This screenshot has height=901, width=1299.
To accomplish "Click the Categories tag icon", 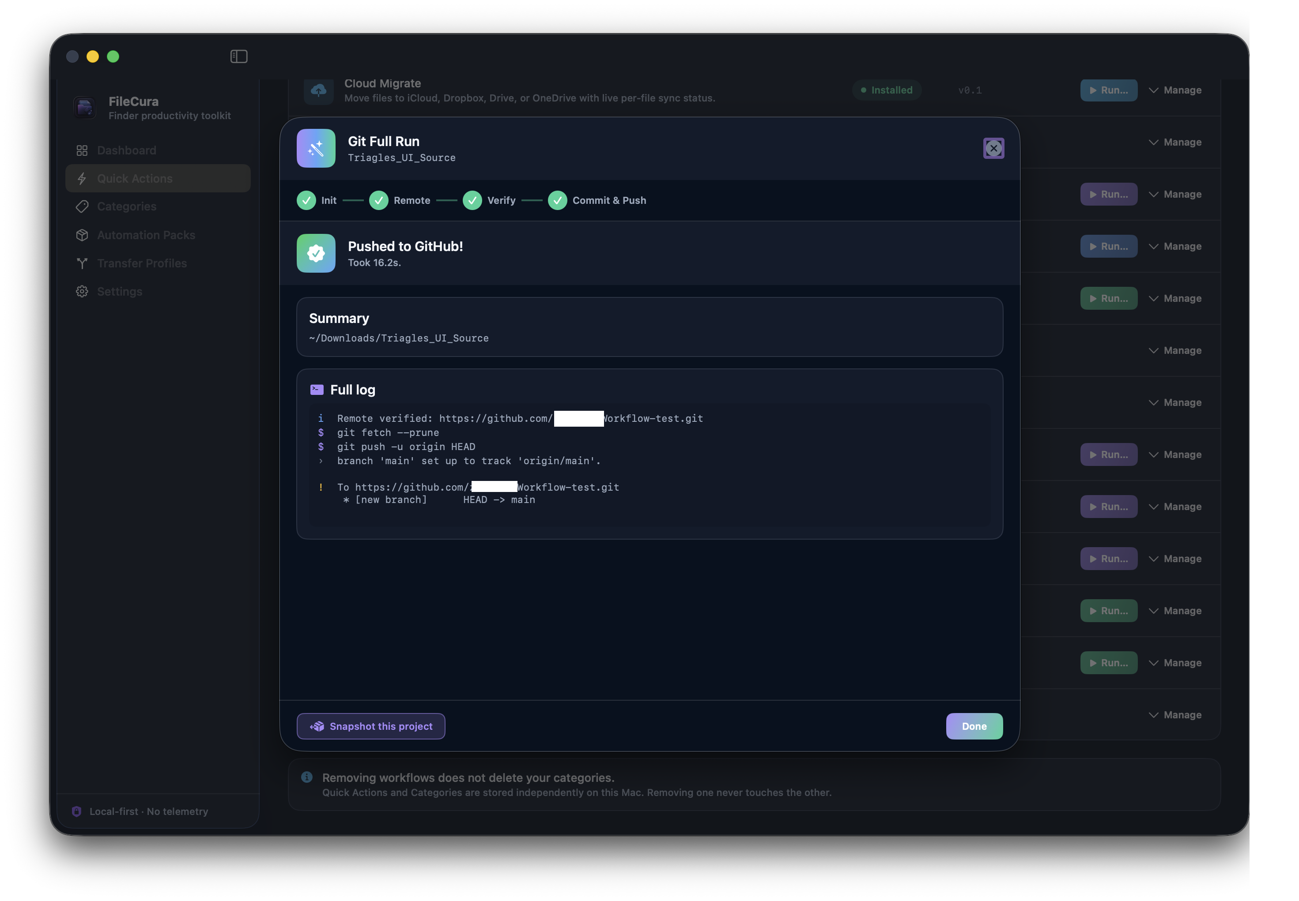I will 82,206.
